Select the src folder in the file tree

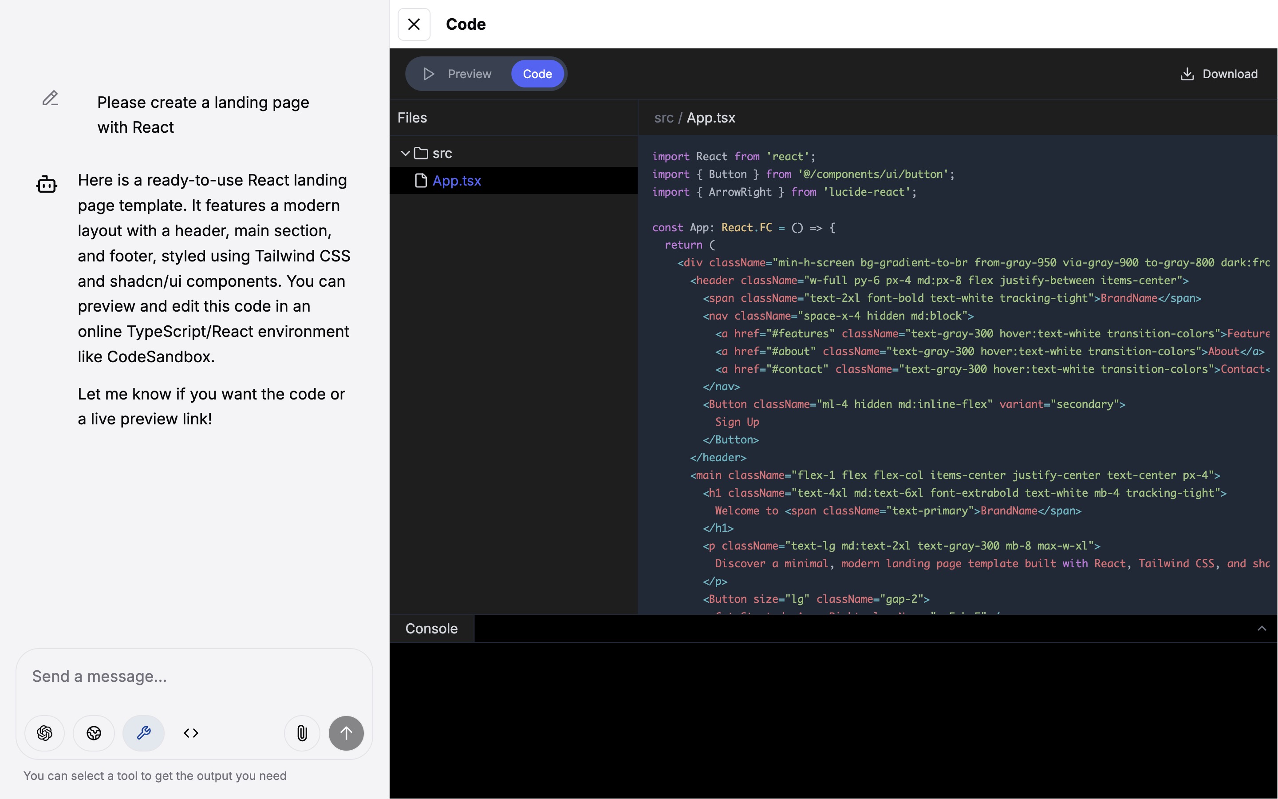click(514, 153)
